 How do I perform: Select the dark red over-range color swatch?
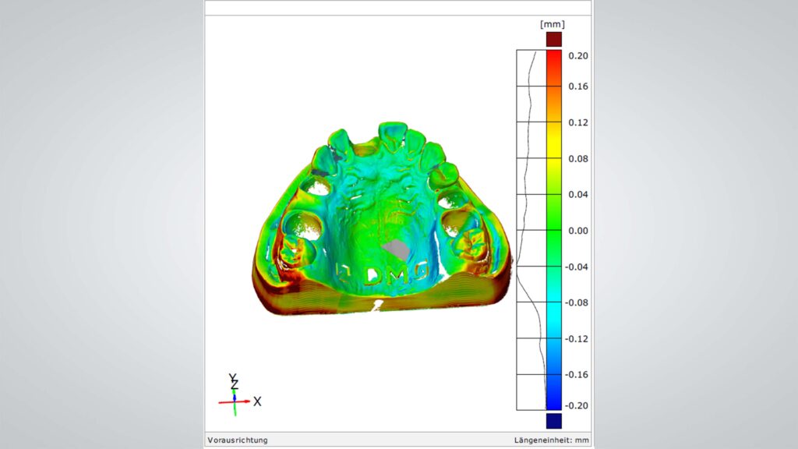pyautogui.click(x=553, y=39)
